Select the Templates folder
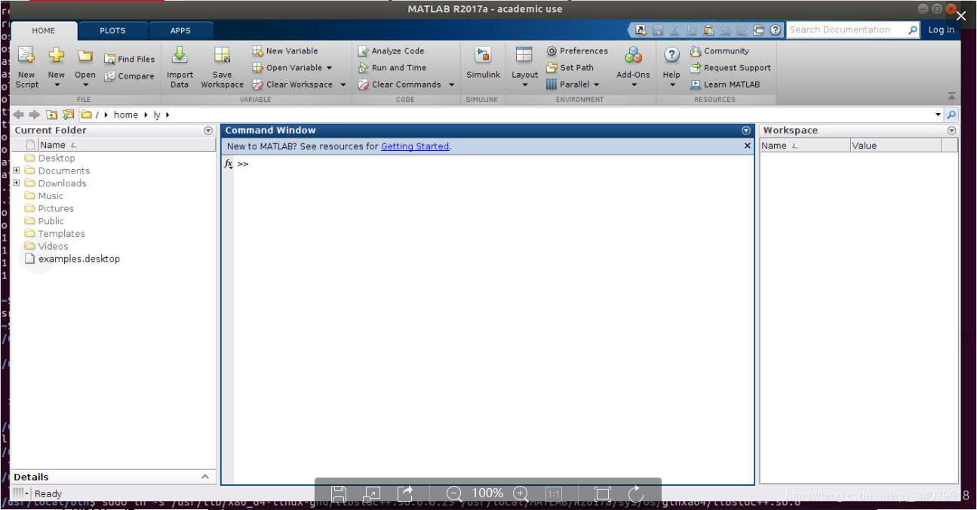 point(61,234)
